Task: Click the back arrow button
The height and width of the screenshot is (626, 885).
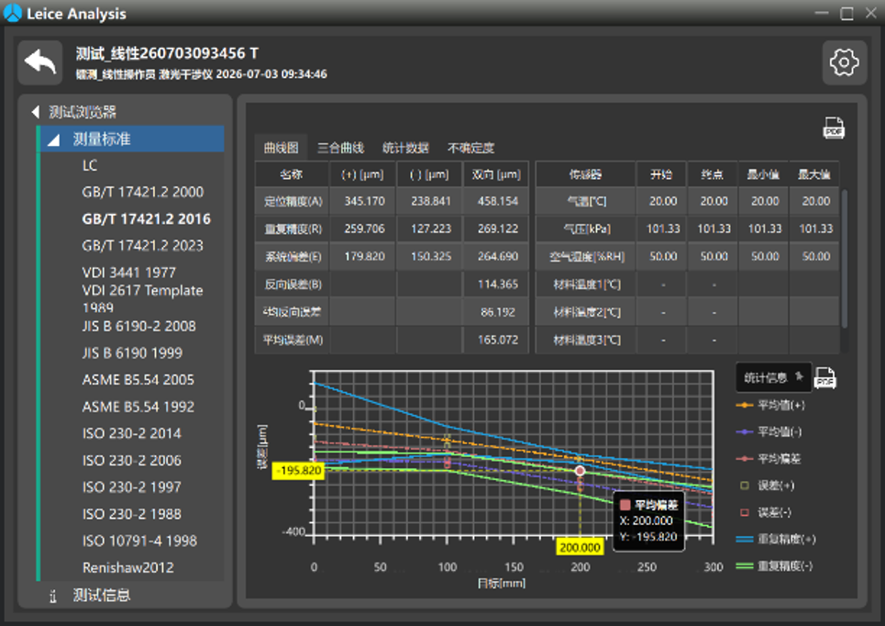Action: (40, 62)
